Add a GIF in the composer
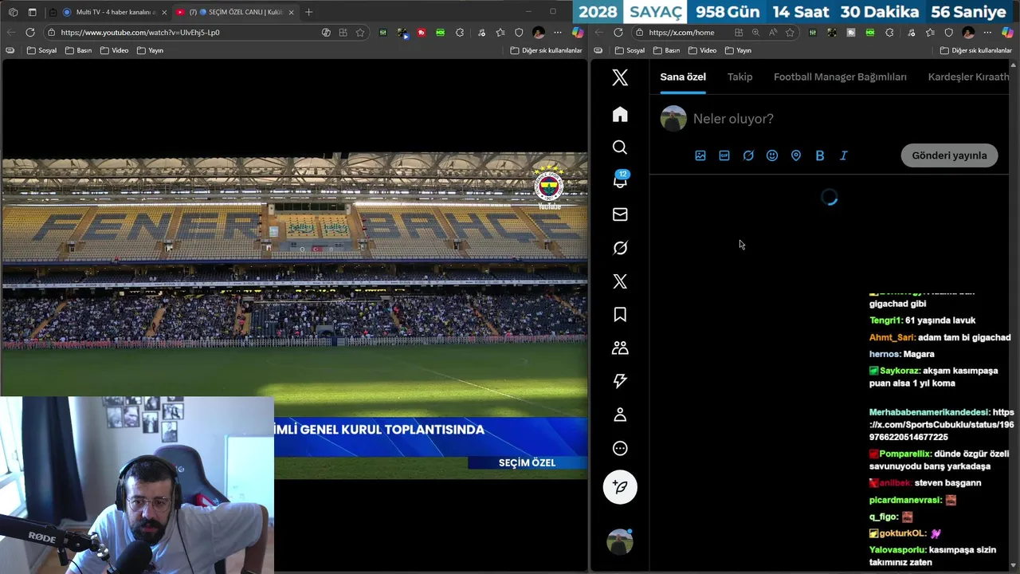The image size is (1020, 574). point(724,155)
